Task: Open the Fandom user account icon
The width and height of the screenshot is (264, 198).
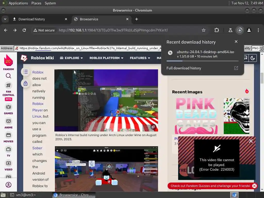Action: coord(9,185)
